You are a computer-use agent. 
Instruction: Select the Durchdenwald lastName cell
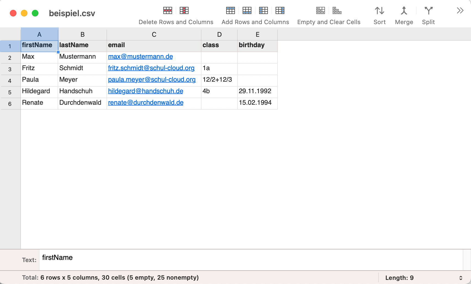(x=82, y=103)
